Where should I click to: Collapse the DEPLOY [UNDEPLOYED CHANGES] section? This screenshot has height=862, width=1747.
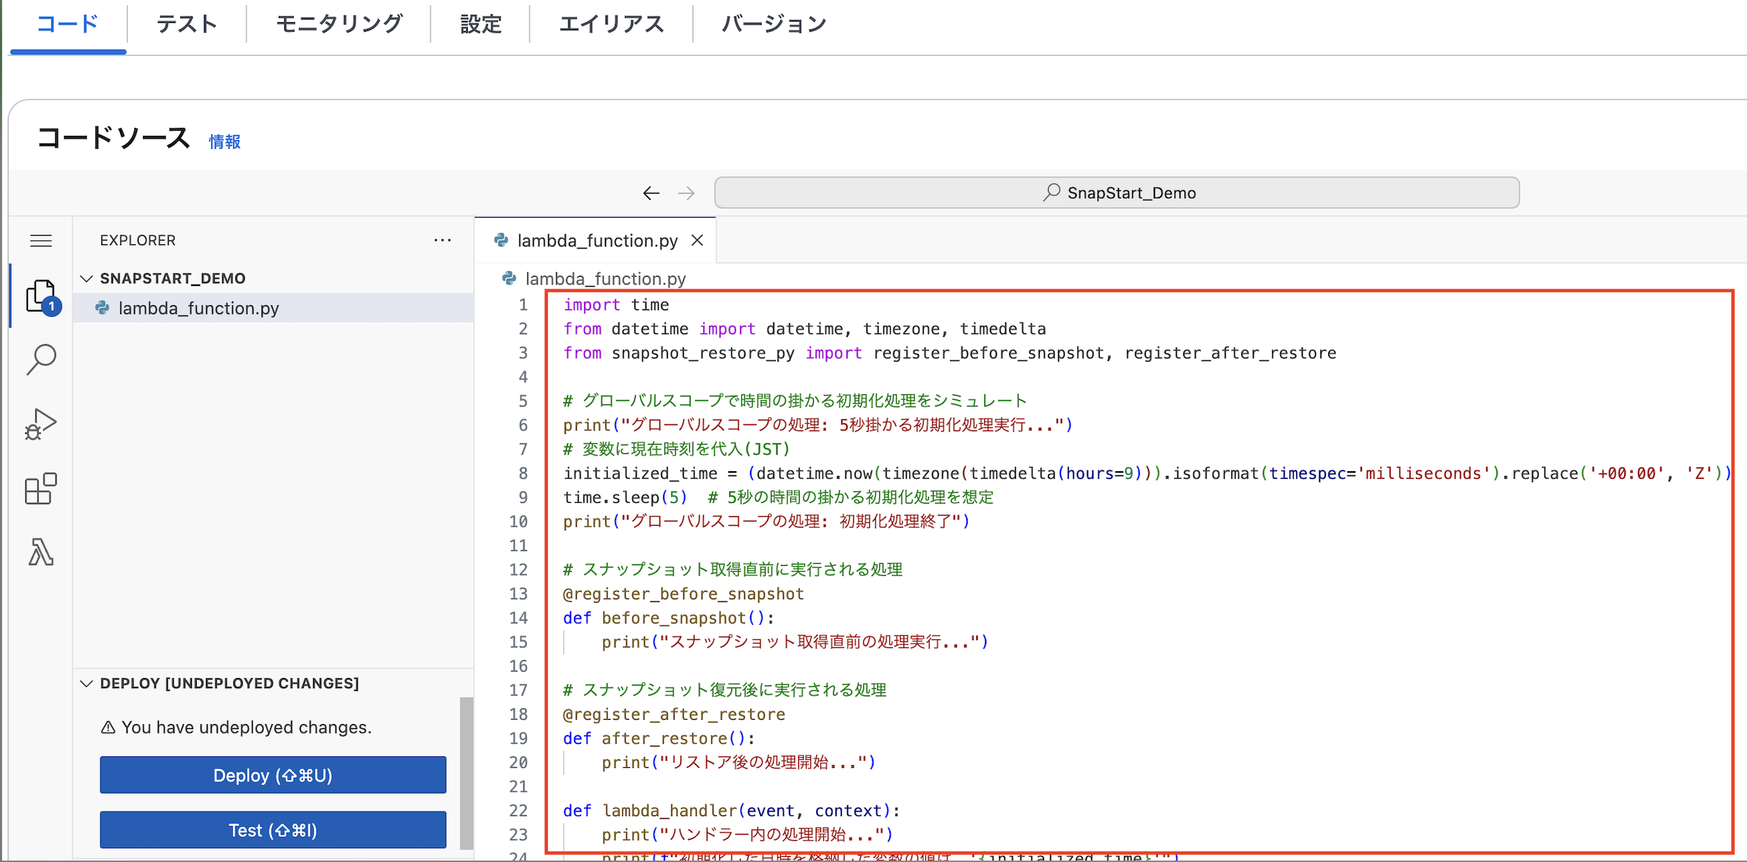pyautogui.click(x=87, y=683)
